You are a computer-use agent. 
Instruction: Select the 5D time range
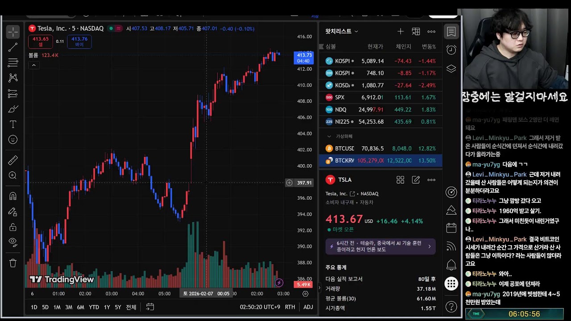pos(45,307)
